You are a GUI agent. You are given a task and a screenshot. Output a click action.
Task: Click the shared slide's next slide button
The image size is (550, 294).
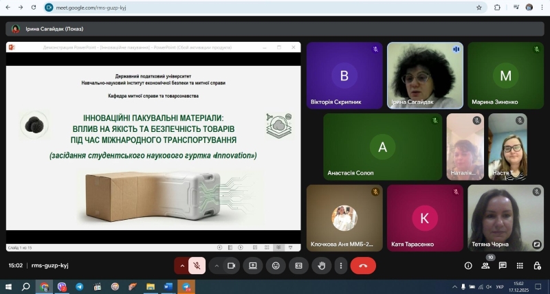click(240, 247)
